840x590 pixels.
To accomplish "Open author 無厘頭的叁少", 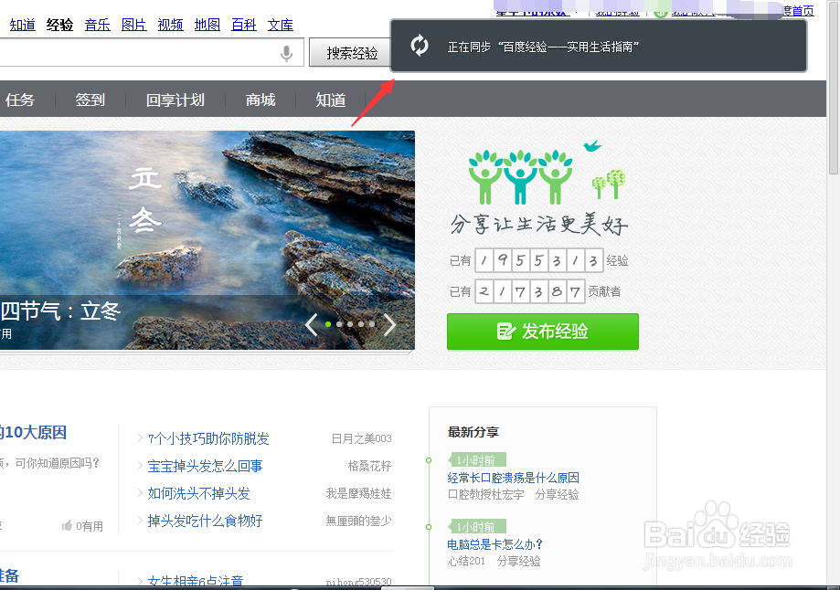I will coord(359,521).
